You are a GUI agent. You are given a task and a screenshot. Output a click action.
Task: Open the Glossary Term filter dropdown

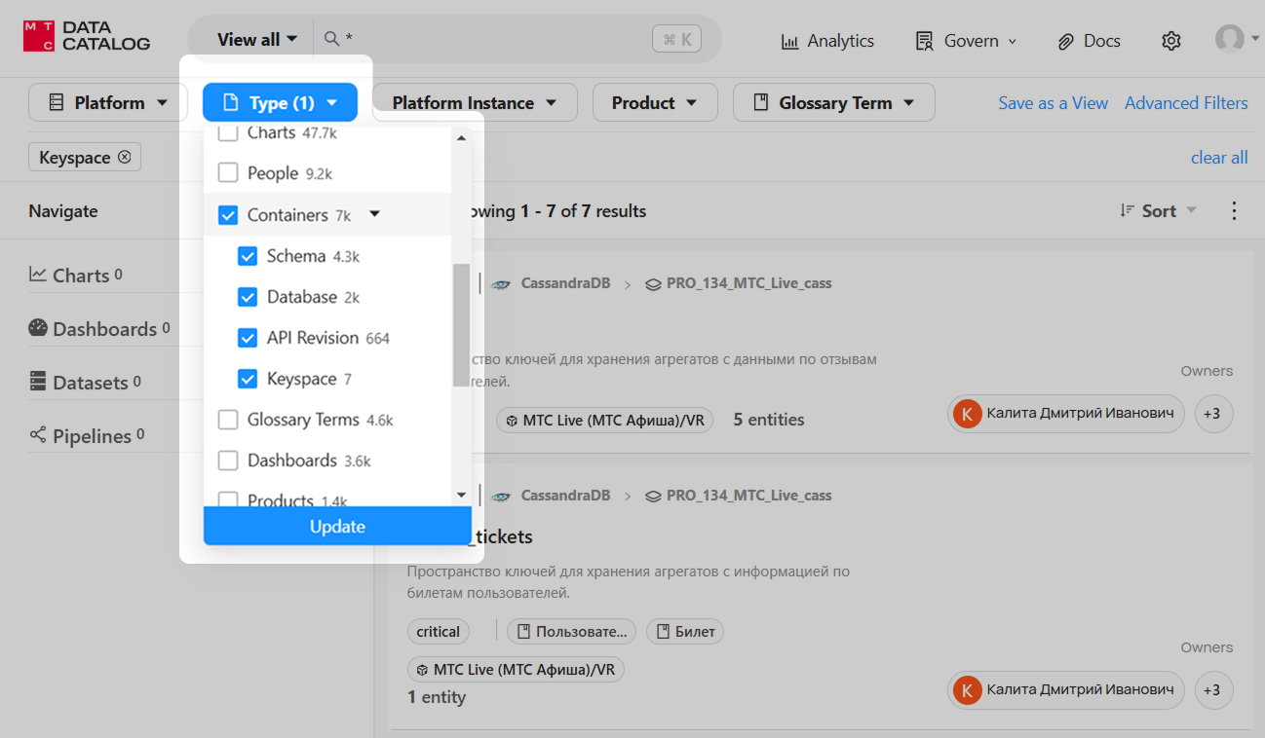(834, 102)
